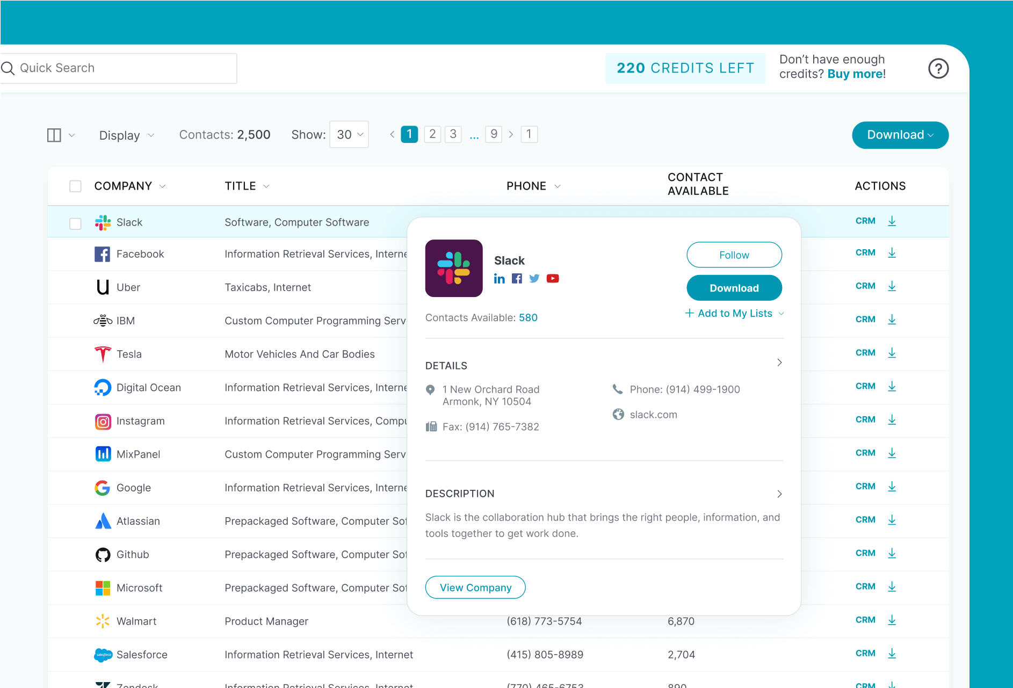Click the download arrow in Walmart row
This screenshot has height=688, width=1013.
coord(892,620)
